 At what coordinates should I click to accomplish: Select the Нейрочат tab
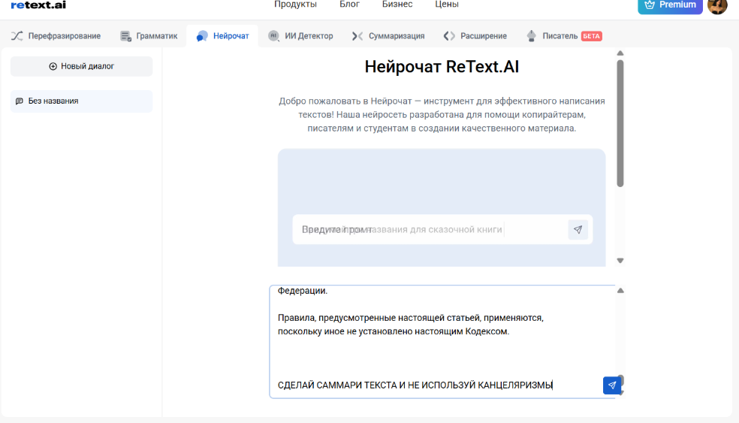(223, 35)
